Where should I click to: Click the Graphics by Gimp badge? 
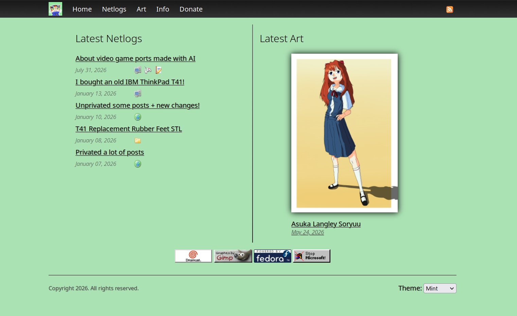[x=233, y=256]
